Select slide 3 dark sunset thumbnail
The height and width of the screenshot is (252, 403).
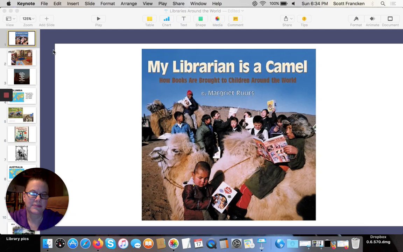(22, 77)
